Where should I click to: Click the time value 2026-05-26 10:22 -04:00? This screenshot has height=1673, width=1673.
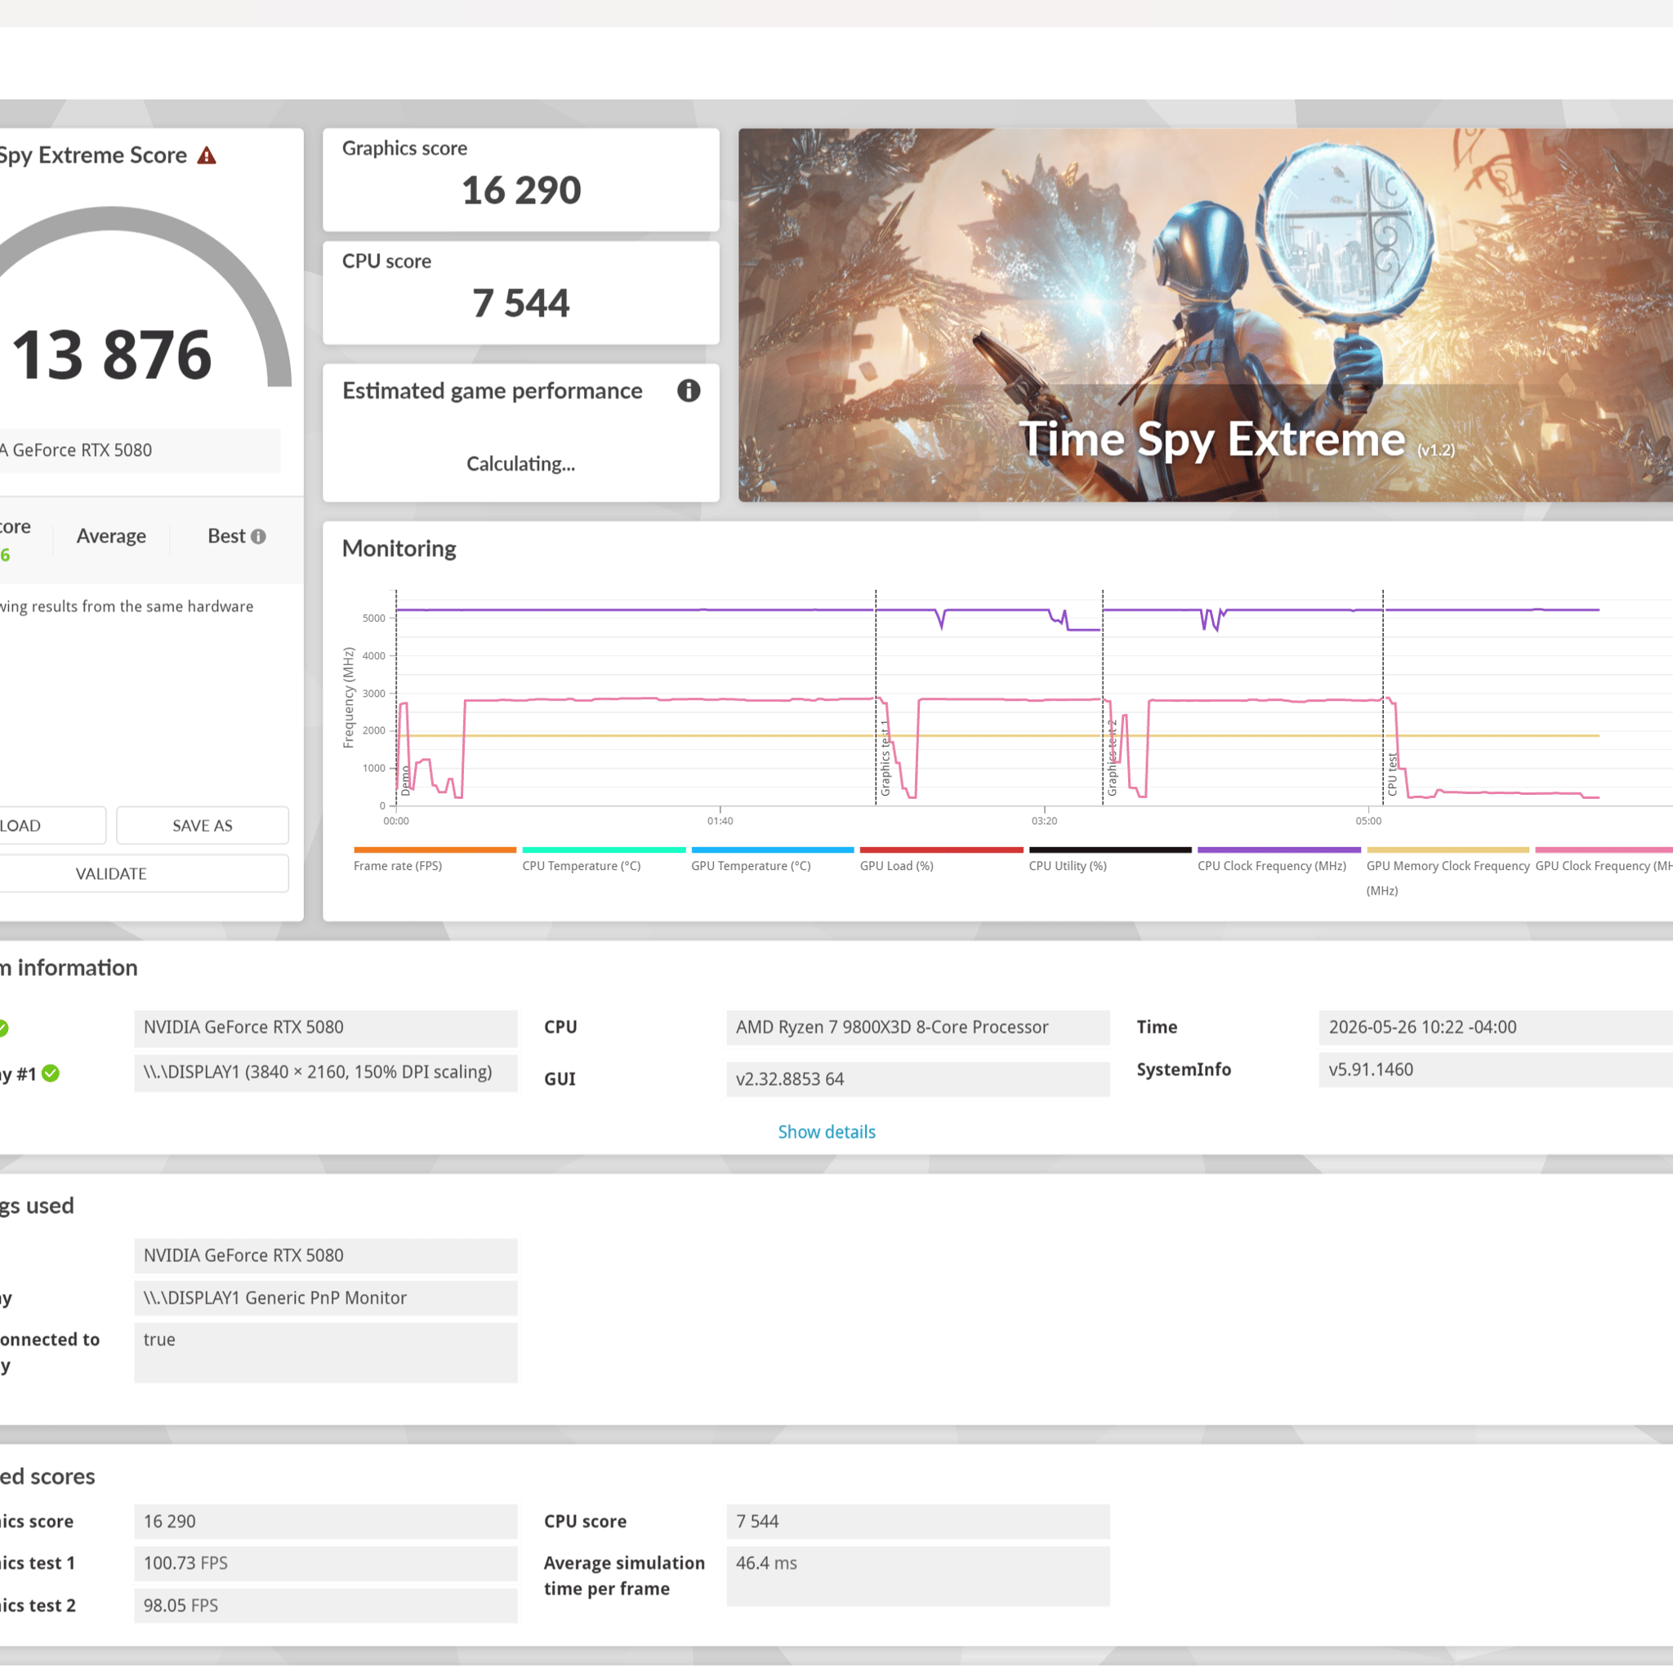[x=1496, y=1027]
